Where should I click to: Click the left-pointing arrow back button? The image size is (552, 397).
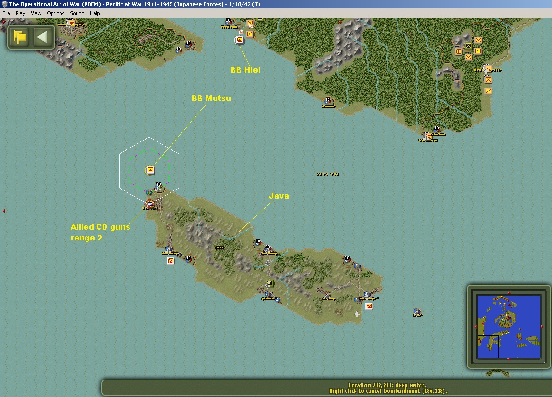pyautogui.click(x=42, y=37)
